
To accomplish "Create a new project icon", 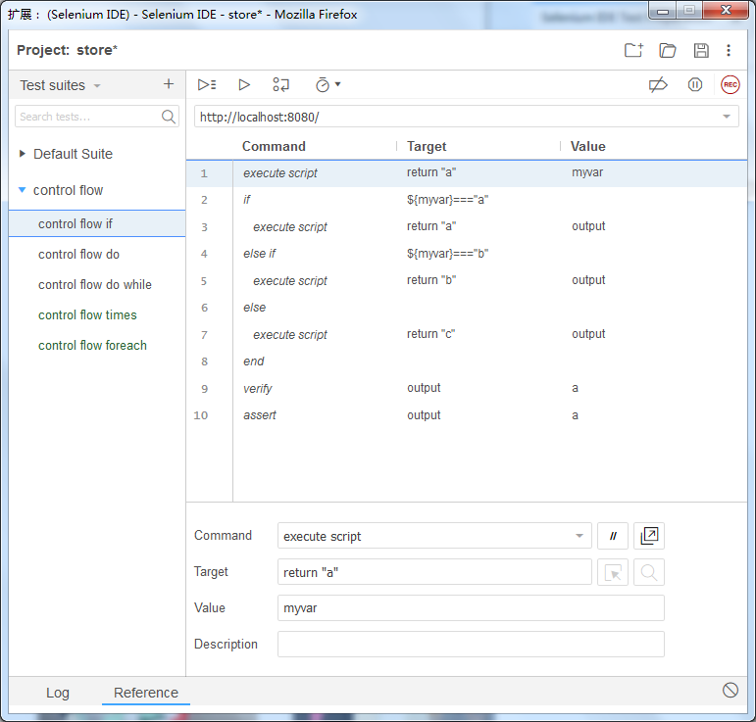I will [x=633, y=50].
